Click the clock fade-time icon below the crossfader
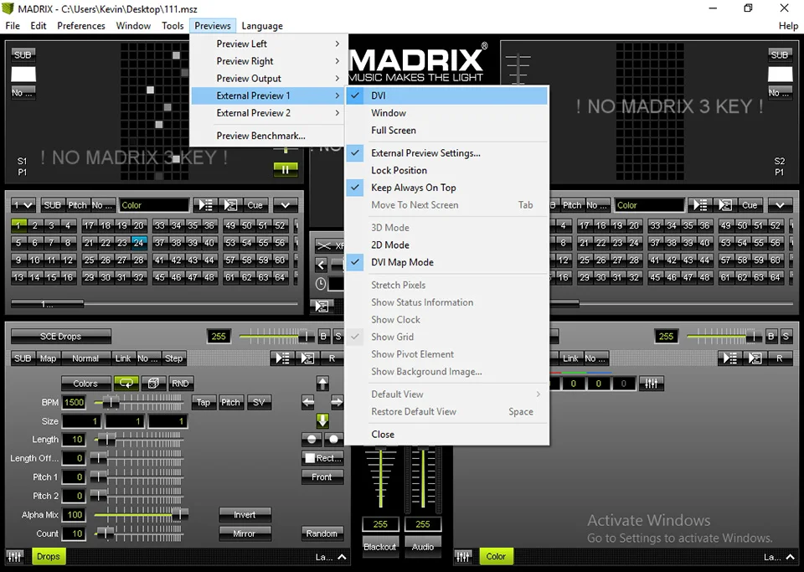This screenshot has width=804, height=572. pyautogui.click(x=321, y=282)
